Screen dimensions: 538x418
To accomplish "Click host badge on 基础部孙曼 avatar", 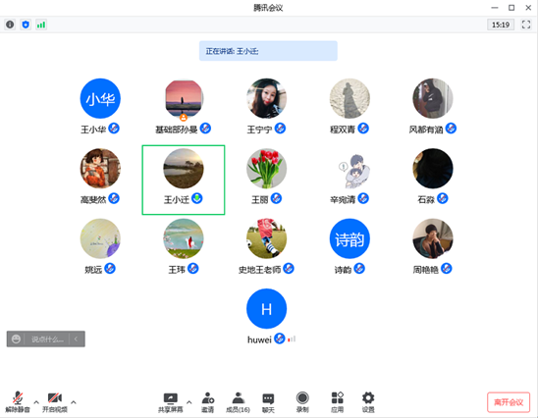I will click(x=184, y=118).
